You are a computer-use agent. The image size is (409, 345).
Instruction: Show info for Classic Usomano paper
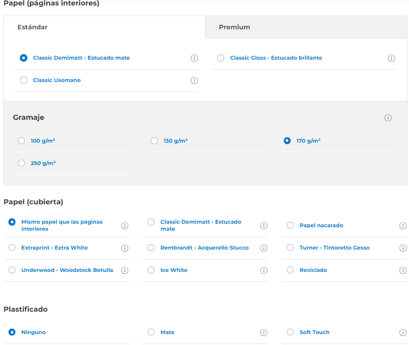[194, 81]
